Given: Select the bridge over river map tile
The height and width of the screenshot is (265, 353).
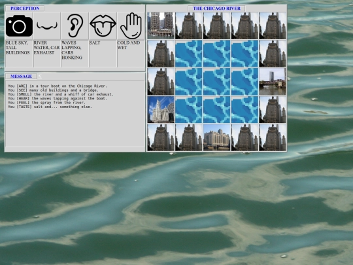Looking at the screenshot, I should (x=273, y=82).
